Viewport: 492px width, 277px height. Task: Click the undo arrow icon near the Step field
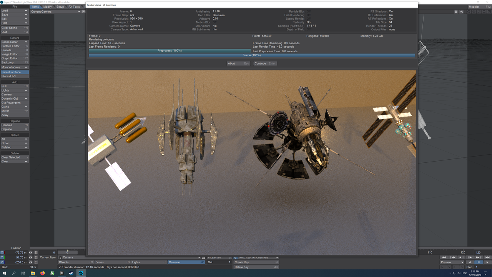coord(442,267)
